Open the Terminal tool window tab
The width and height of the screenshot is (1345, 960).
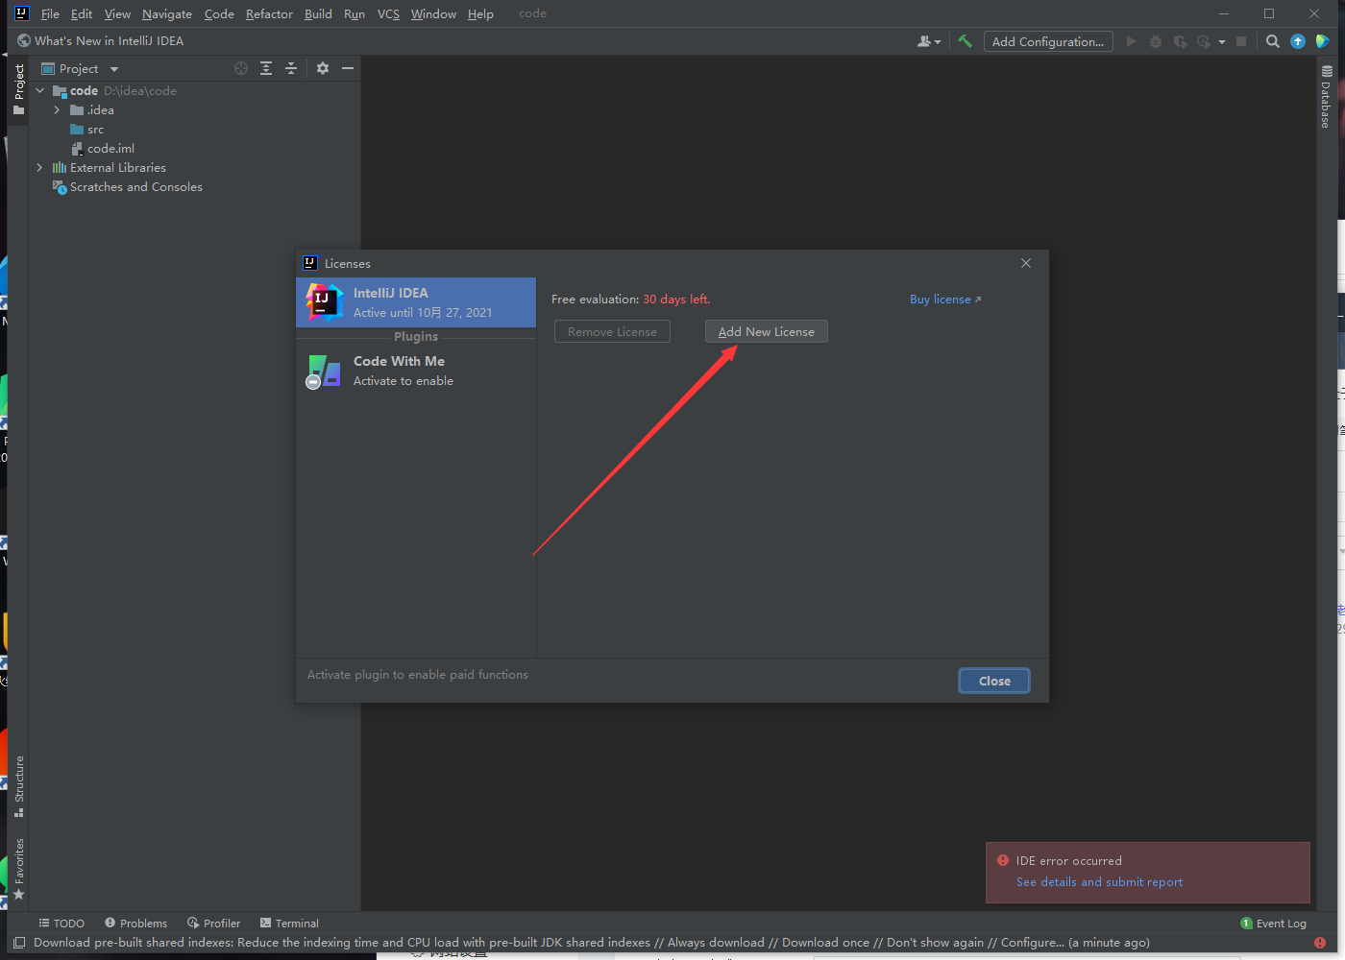point(289,924)
